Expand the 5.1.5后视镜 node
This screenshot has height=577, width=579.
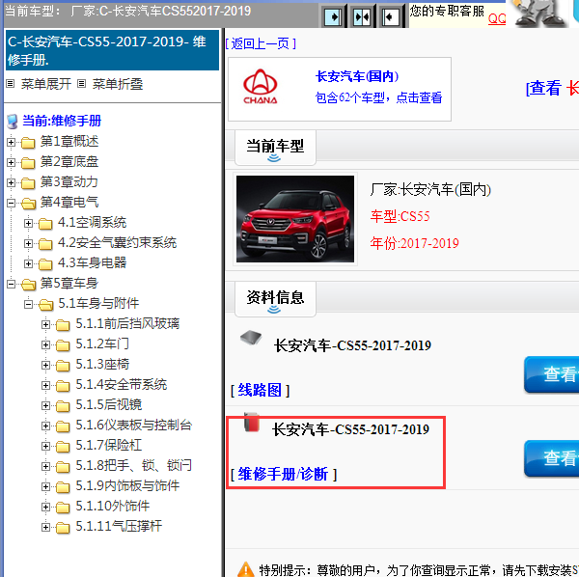point(45,405)
